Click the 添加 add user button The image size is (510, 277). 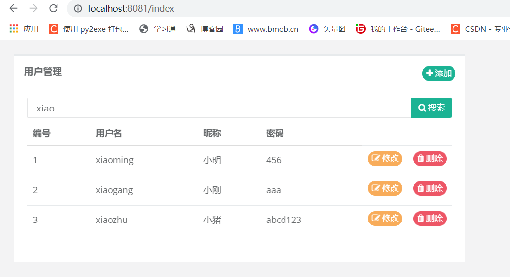pos(439,73)
